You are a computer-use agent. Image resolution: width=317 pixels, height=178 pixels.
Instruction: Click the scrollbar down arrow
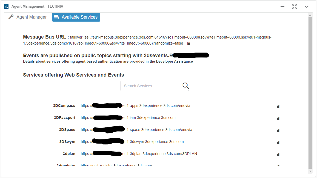tap(310, 171)
